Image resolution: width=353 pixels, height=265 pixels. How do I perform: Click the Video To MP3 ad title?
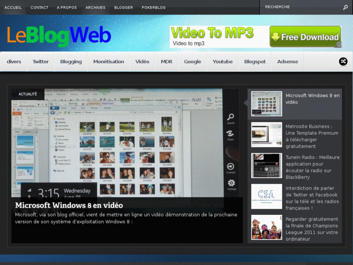coord(212,33)
